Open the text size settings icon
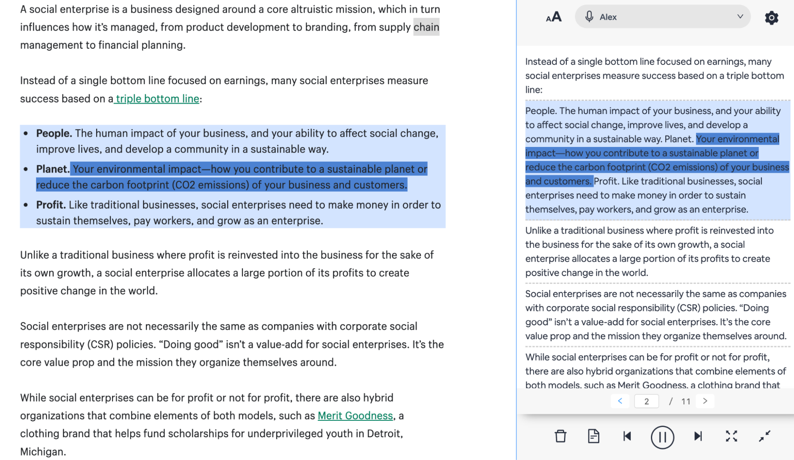The image size is (794, 460). (553, 17)
